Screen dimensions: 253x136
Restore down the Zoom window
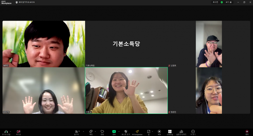244,2
